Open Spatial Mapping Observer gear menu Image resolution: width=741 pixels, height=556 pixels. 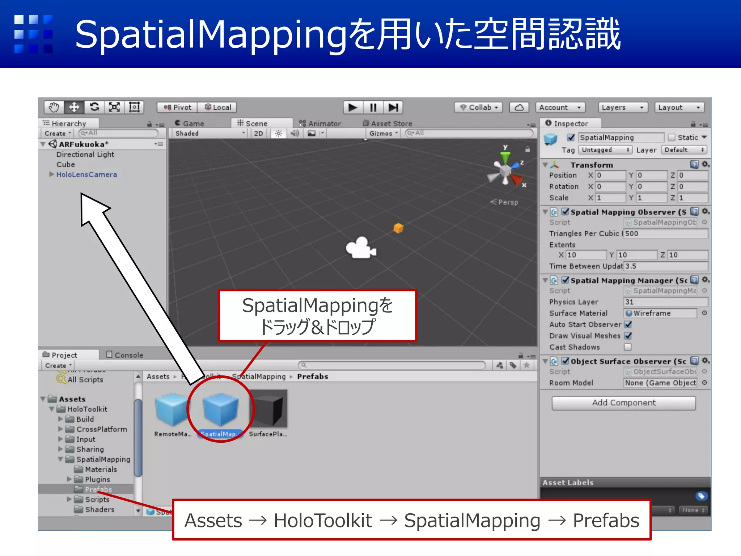tap(706, 211)
